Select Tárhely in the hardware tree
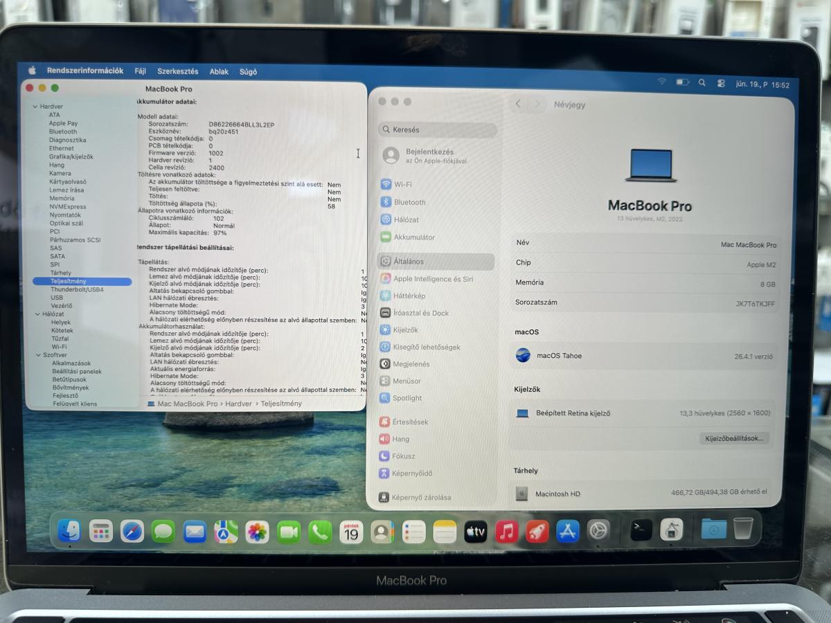Image resolution: width=831 pixels, height=623 pixels. click(x=60, y=273)
